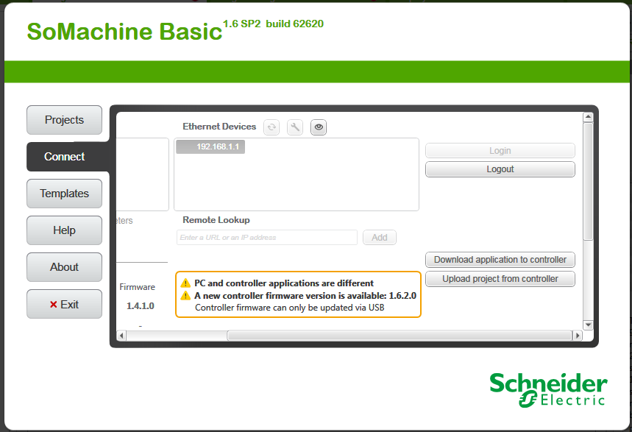Screen dimensions: 632x432
Task: Click the Add button in Remote Lookup
Action: click(x=379, y=237)
